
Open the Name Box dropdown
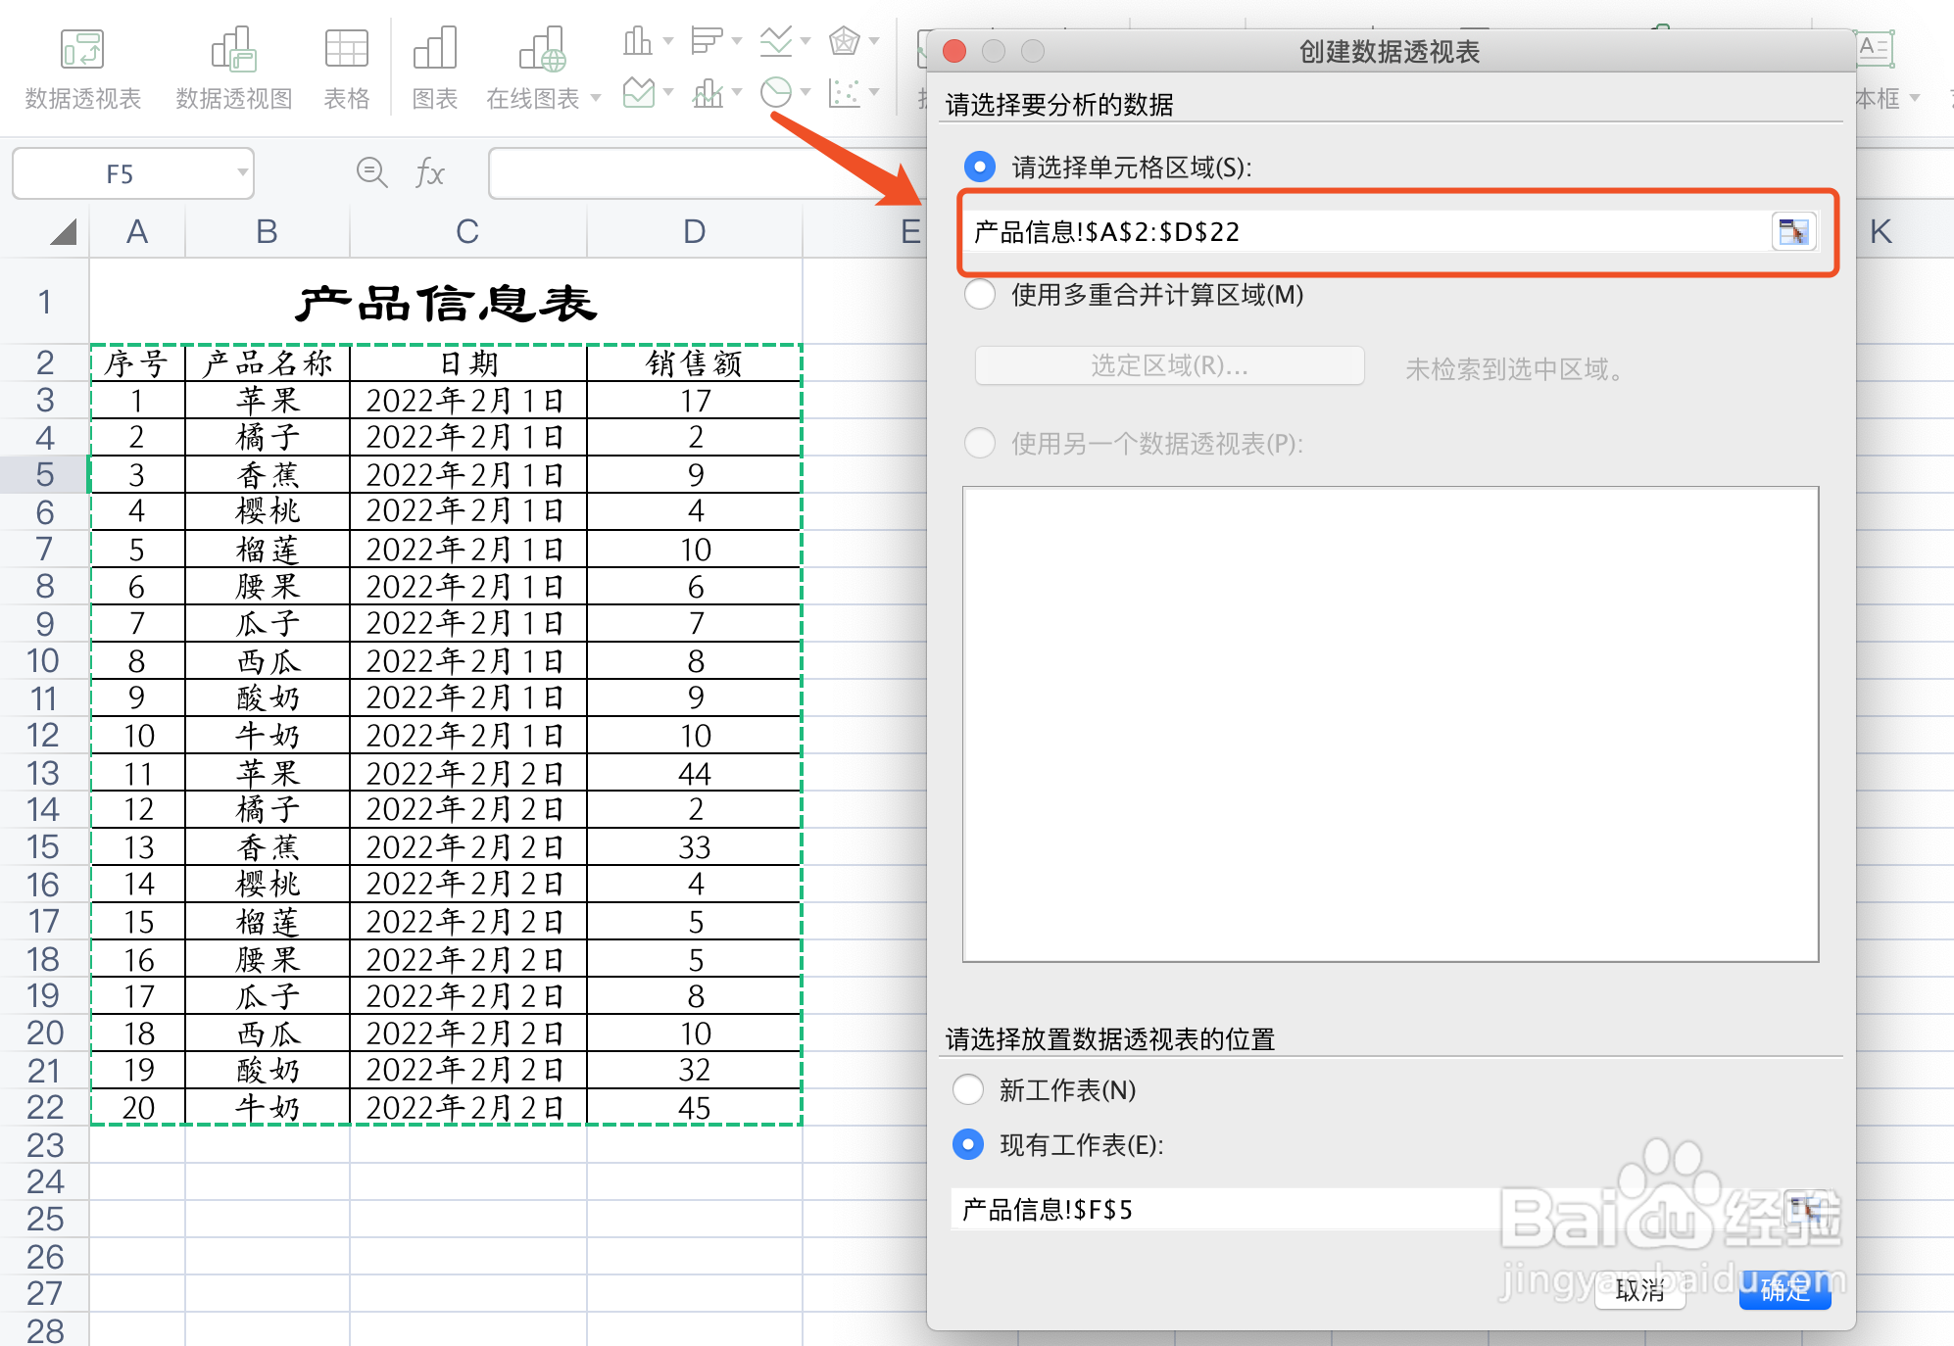(x=241, y=172)
